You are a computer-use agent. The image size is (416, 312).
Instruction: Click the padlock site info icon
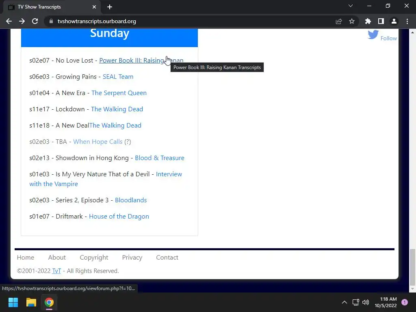click(51, 21)
